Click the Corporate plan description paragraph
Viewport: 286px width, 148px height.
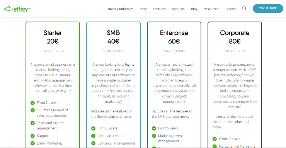235,86
